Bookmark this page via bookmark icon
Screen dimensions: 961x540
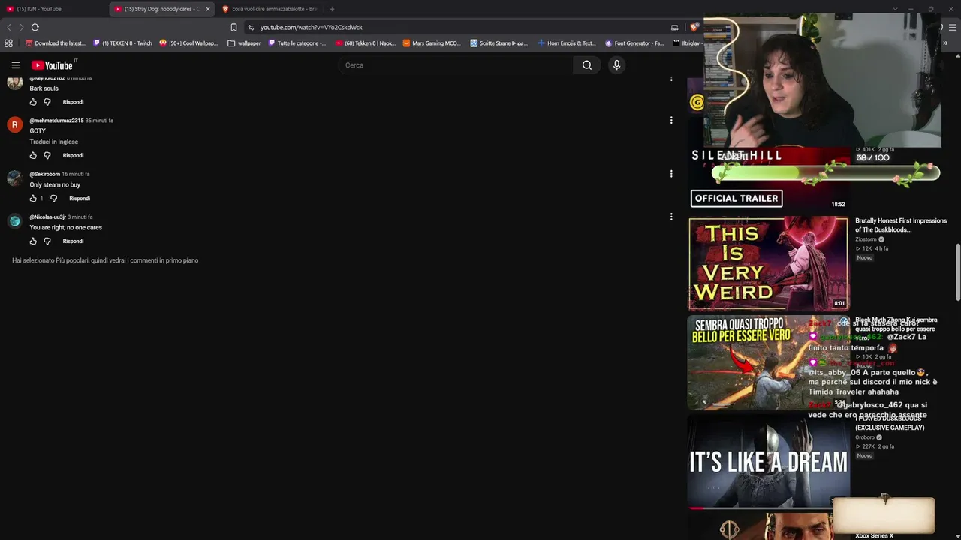coord(233,27)
